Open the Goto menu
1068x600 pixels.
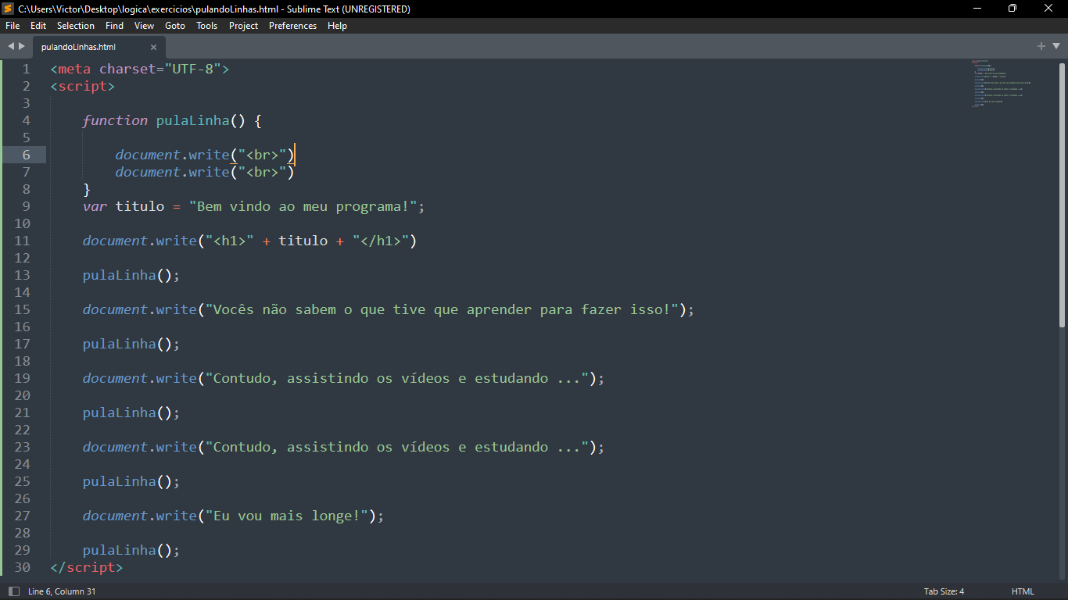point(175,26)
